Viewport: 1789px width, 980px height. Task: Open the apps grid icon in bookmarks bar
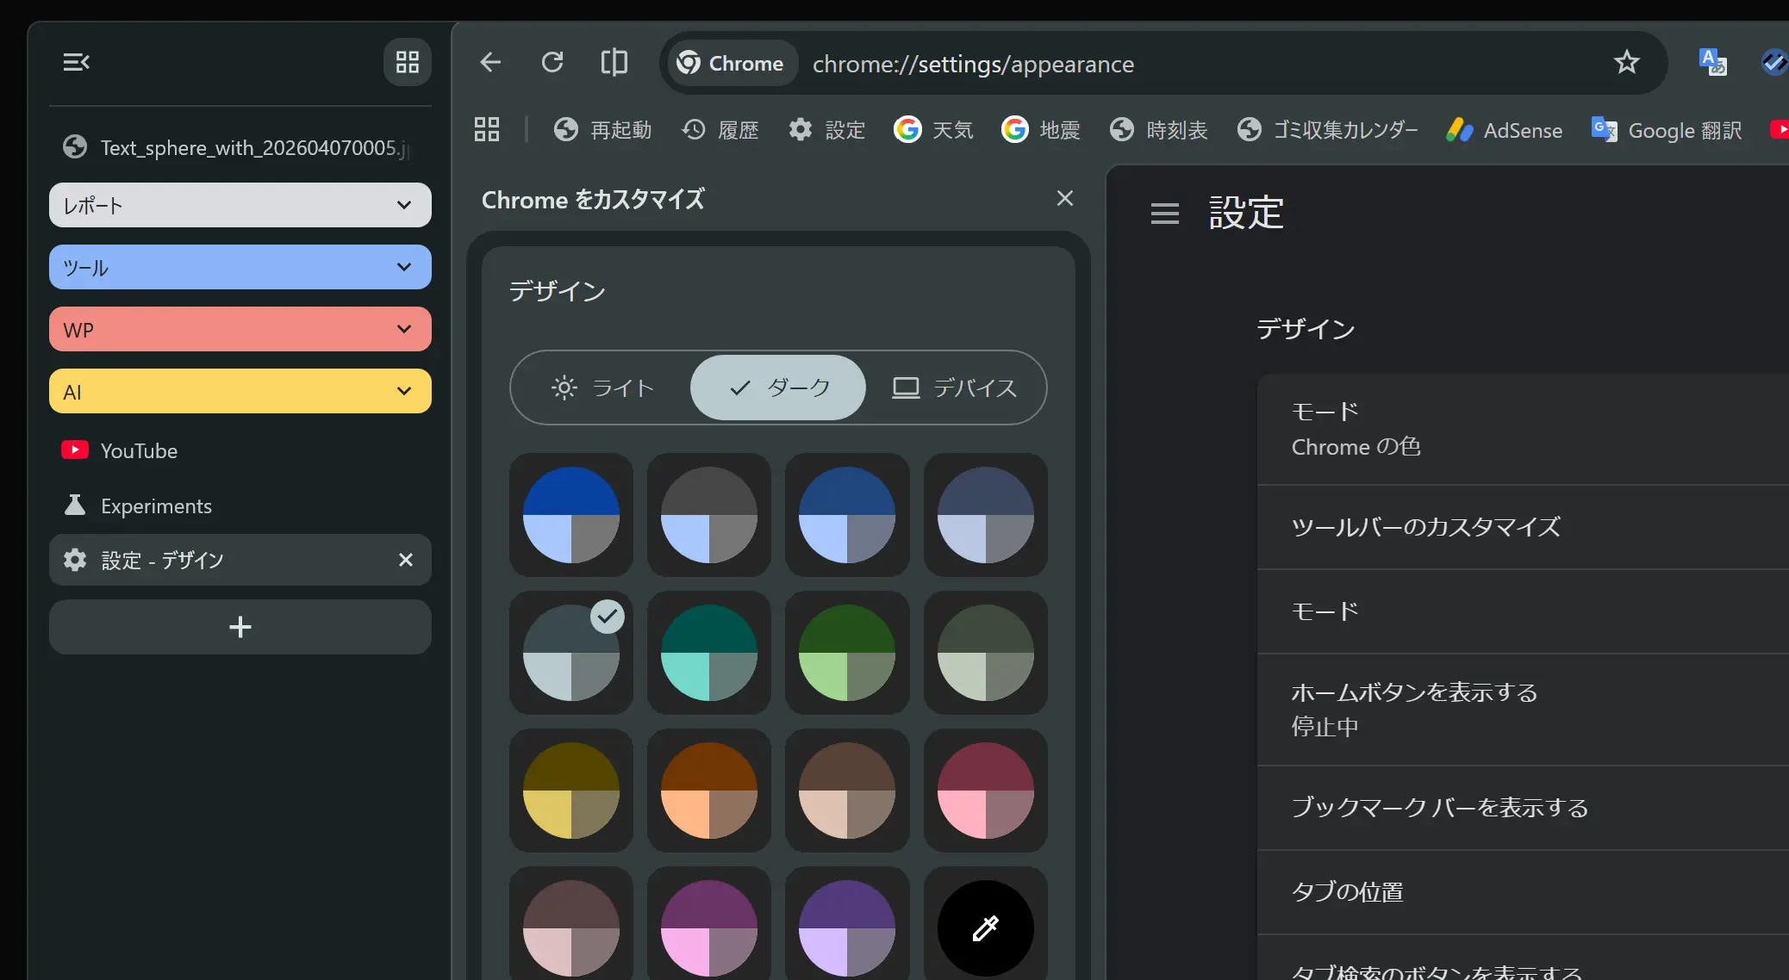[487, 129]
